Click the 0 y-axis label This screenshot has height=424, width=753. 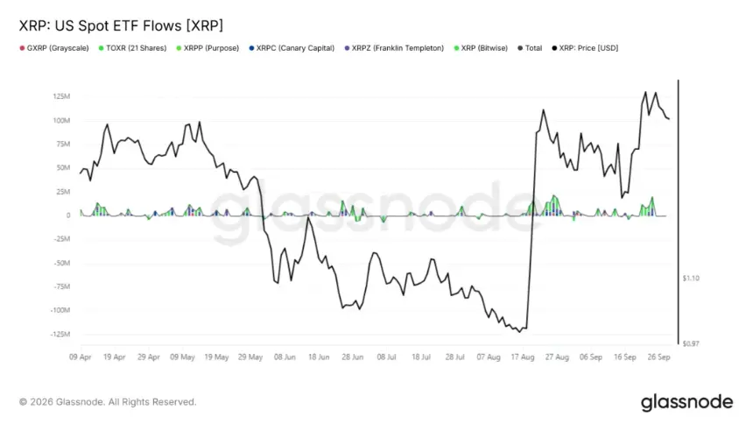(x=68, y=216)
